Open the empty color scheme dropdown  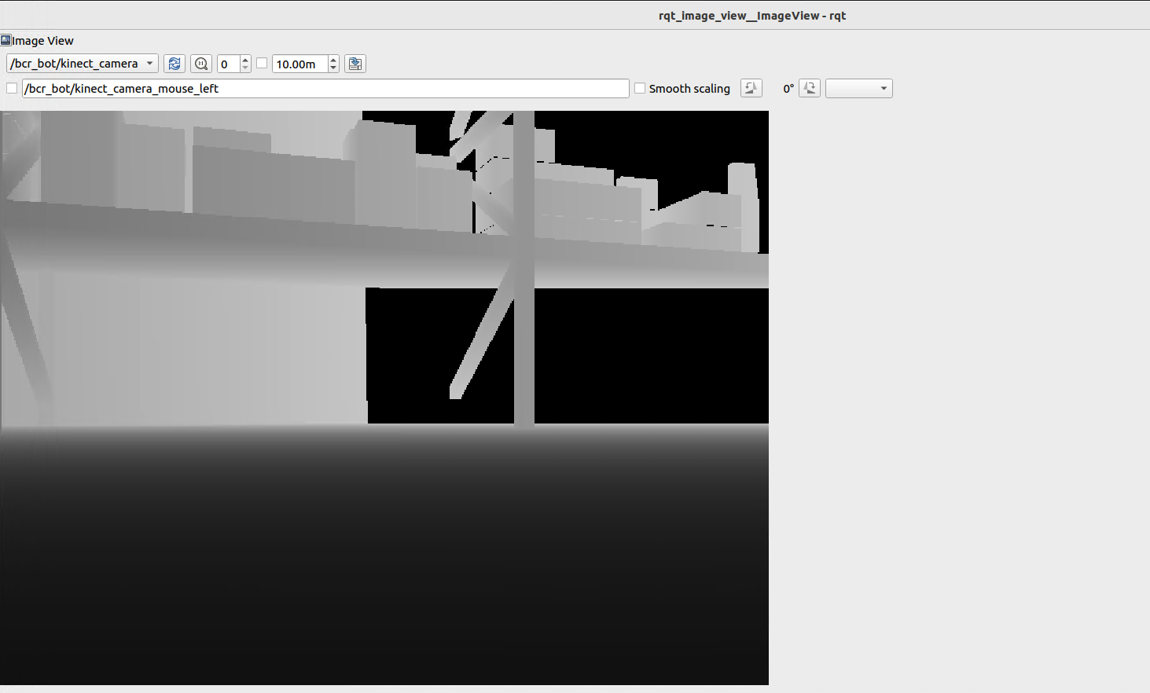point(859,88)
